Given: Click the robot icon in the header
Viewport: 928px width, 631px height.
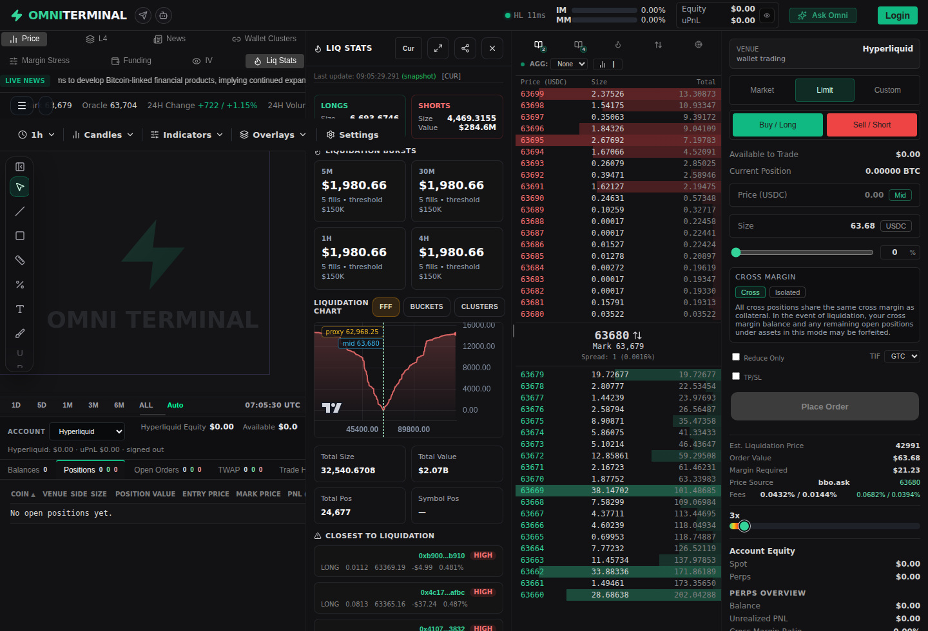Looking at the screenshot, I should point(164,15).
